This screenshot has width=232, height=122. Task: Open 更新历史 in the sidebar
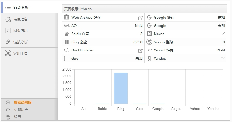click(x=30, y=110)
